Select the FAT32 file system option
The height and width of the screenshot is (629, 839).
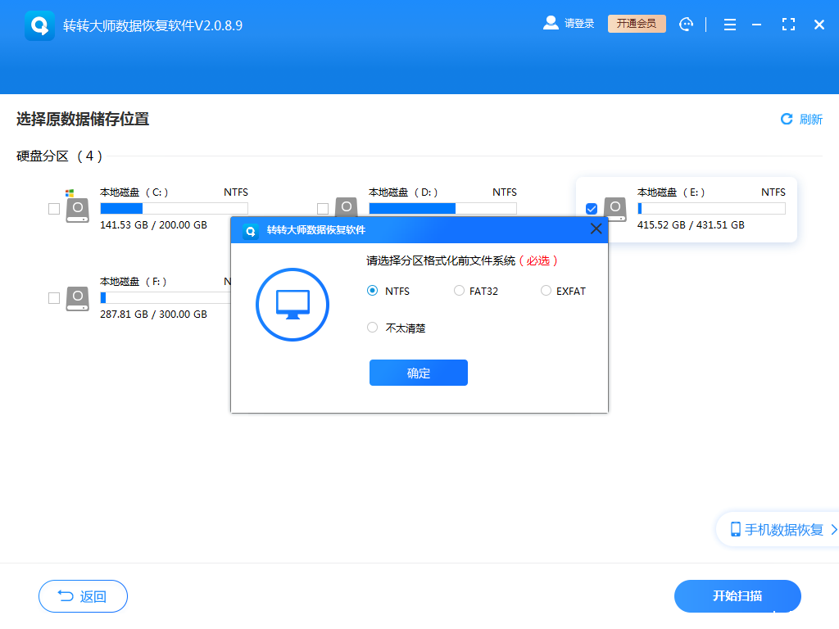click(x=459, y=291)
